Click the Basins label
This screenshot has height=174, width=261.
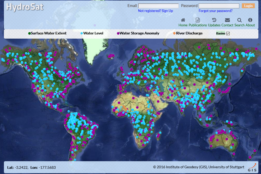click(221, 33)
